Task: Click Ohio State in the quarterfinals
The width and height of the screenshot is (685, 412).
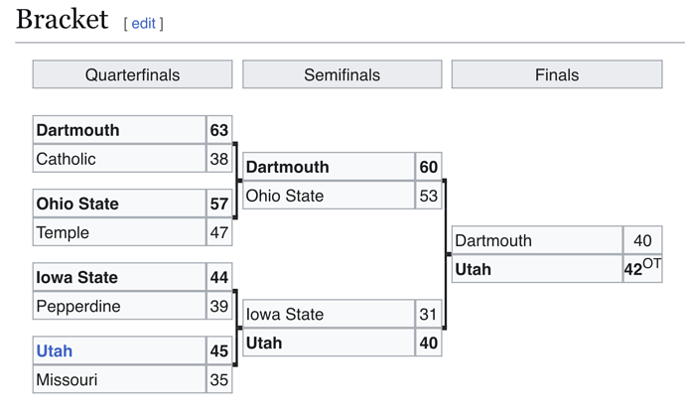Action: tap(119, 204)
